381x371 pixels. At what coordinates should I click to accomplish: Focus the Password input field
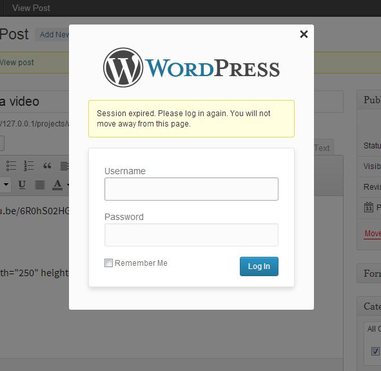click(x=191, y=235)
